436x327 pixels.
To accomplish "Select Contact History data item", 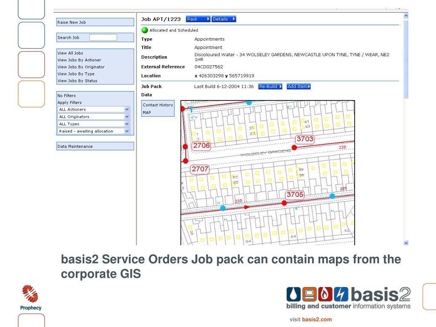I will [x=158, y=105].
